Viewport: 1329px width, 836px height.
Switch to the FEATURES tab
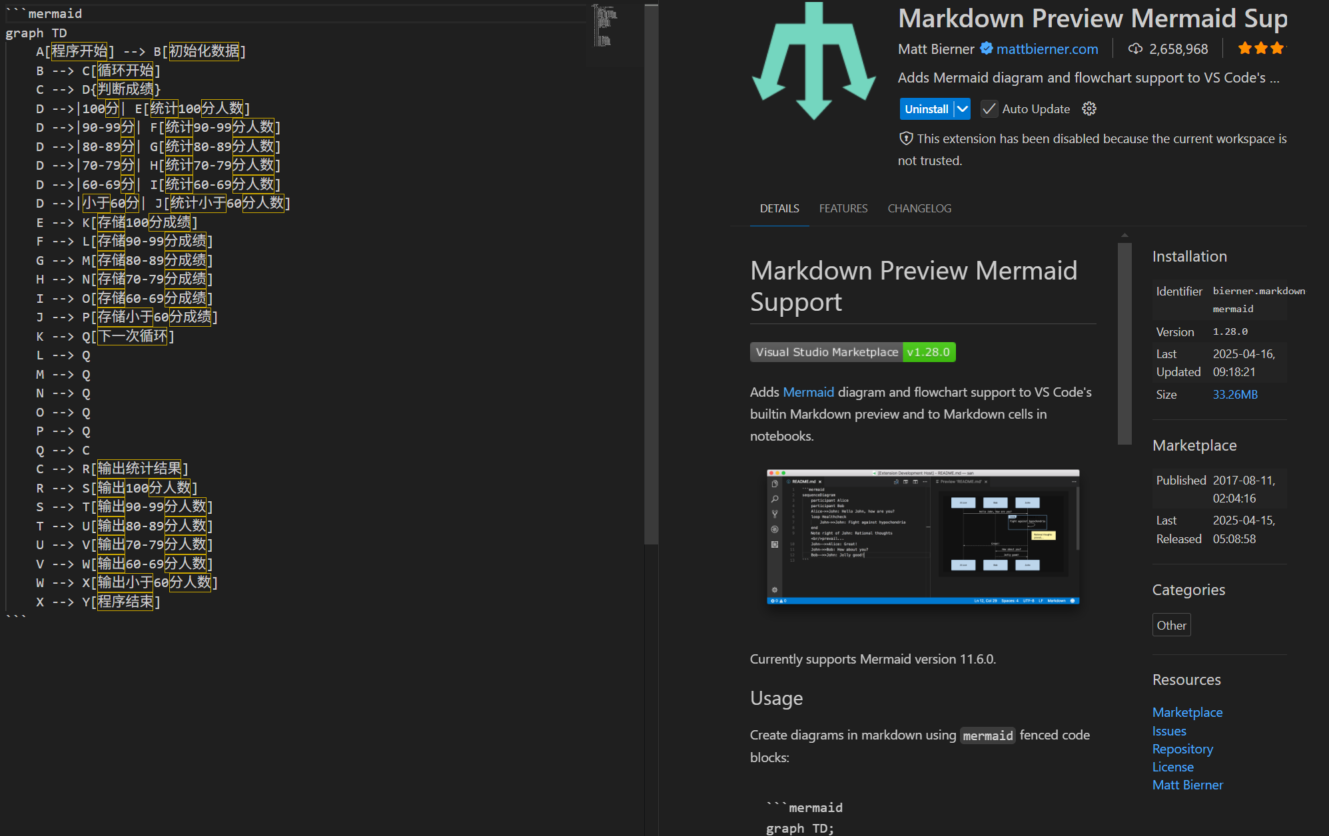(x=843, y=208)
